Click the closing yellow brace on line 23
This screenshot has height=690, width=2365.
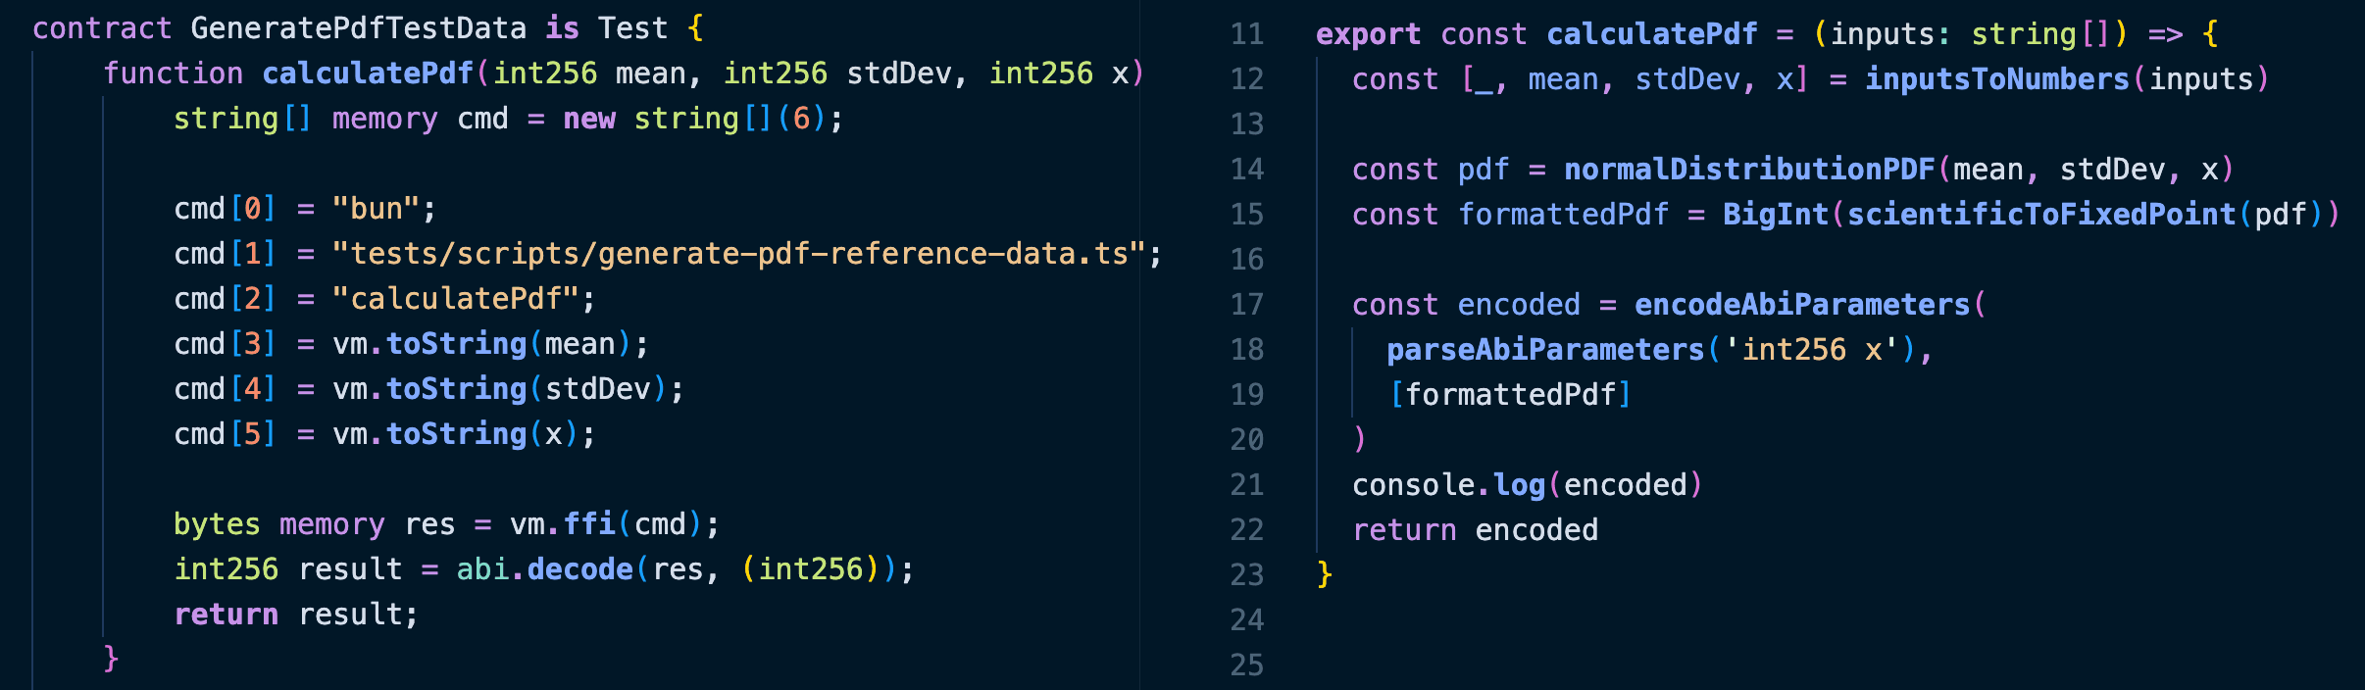(1325, 573)
